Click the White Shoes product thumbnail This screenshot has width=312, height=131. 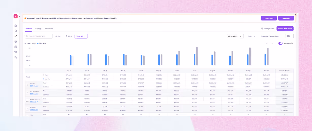[27, 101]
